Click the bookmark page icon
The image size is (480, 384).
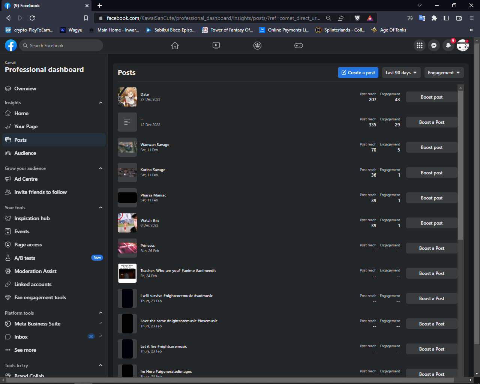point(86,18)
